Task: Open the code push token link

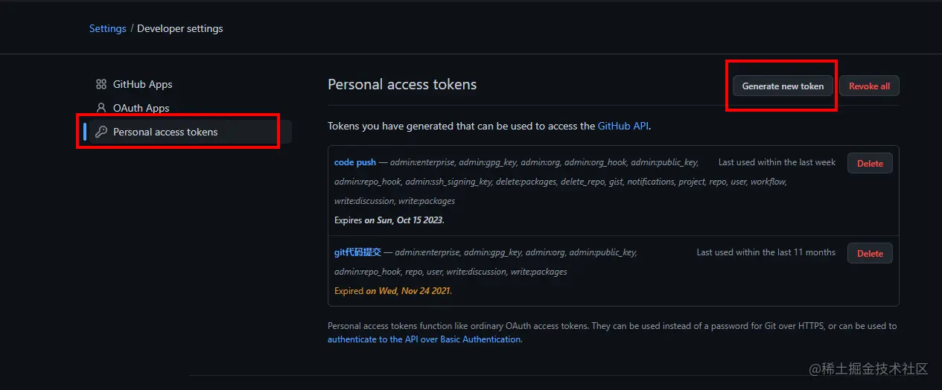Action: [355, 162]
